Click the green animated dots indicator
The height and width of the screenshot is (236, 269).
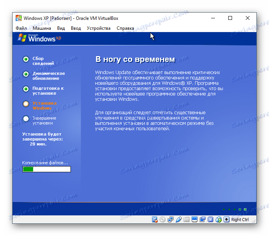tap(235, 209)
